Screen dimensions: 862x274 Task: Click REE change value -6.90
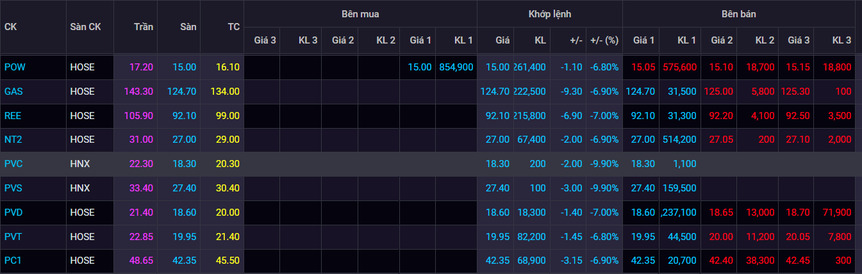(x=570, y=116)
